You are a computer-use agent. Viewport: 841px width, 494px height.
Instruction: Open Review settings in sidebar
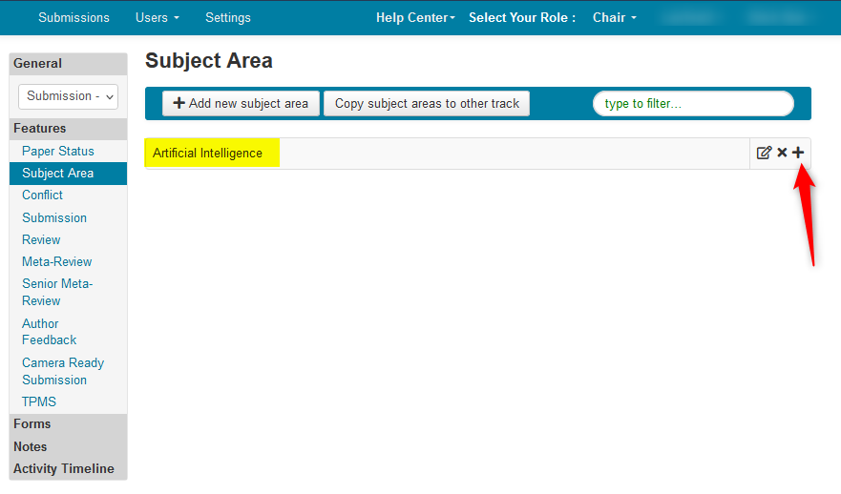[41, 239]
